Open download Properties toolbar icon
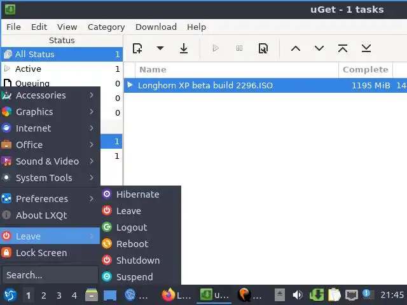The width and height of the screenshot is (407, 305). point(263,48)
